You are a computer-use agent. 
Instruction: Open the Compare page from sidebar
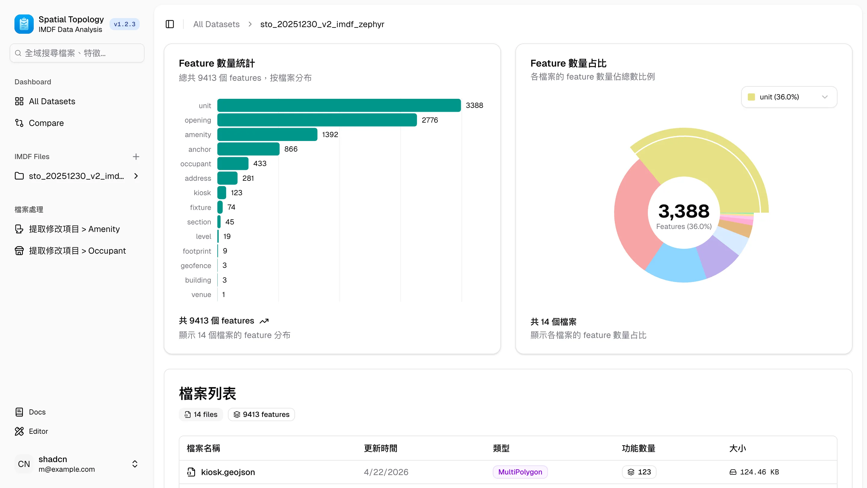pos(46,123)
